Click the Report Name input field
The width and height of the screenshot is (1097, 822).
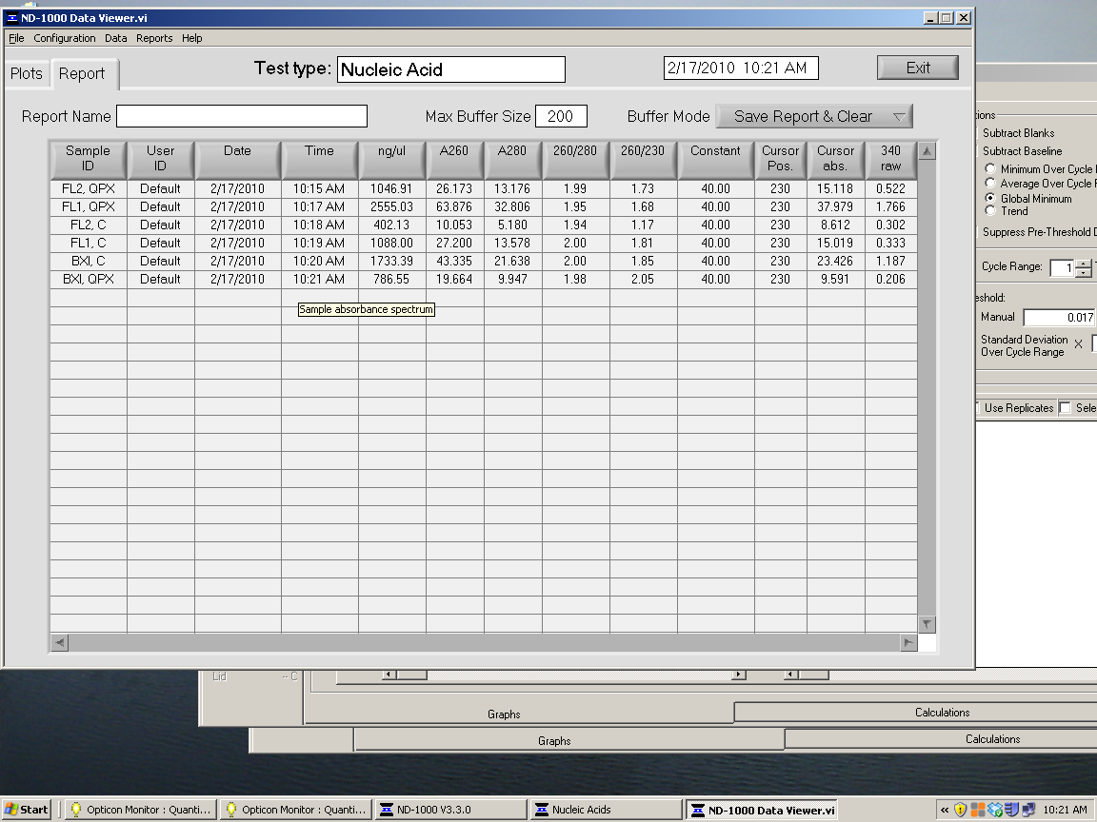(x=241, y=116)
